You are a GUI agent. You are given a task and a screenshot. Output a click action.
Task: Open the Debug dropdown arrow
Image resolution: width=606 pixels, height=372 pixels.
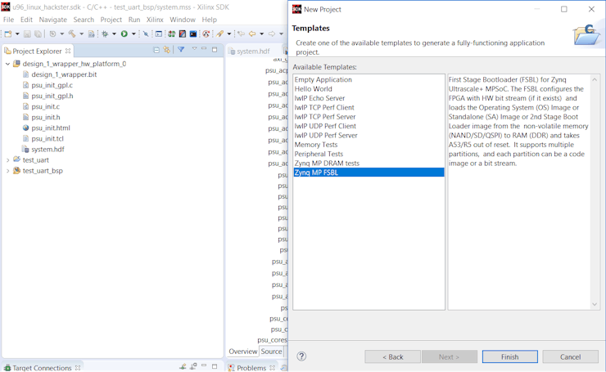point(114,34)
